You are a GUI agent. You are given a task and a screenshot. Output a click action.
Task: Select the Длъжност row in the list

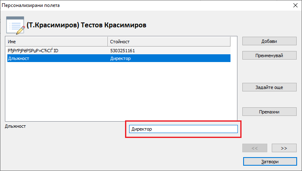pyautogui.click(x=57, y=59)
